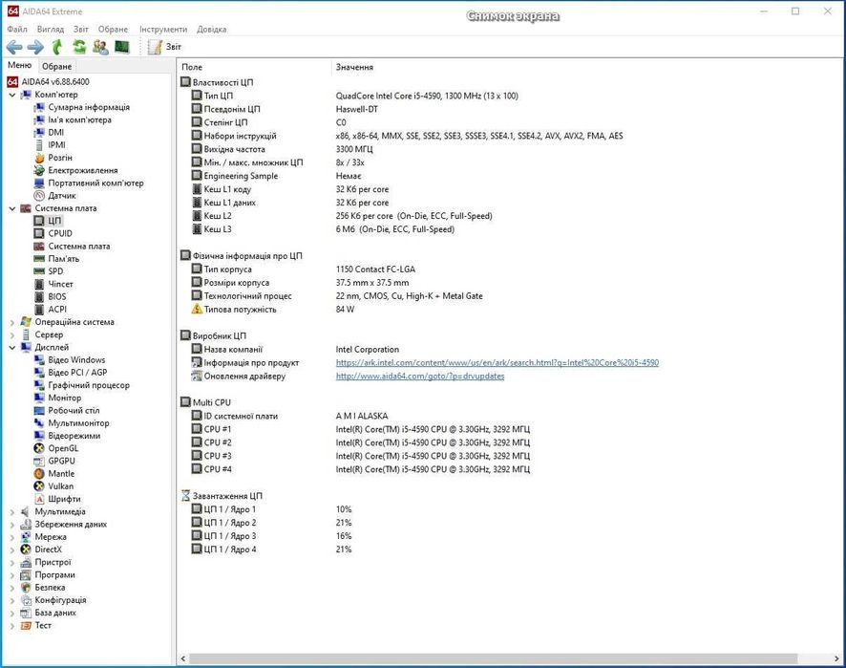Open the Файл menu

click(x=17, y=30)
